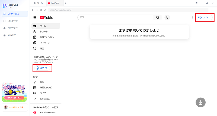
Task: Open 音楽 music category
Action: [x=46, y=82]
